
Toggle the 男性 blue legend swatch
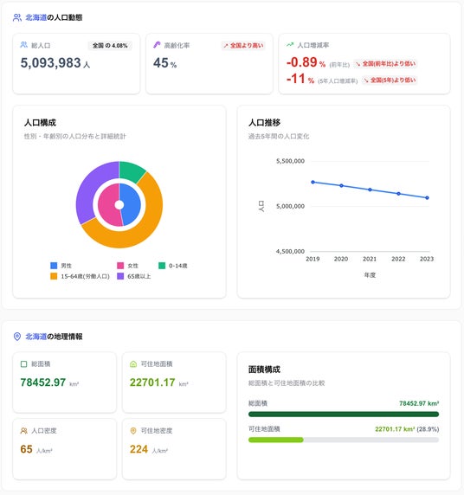[x=54, y=266]
